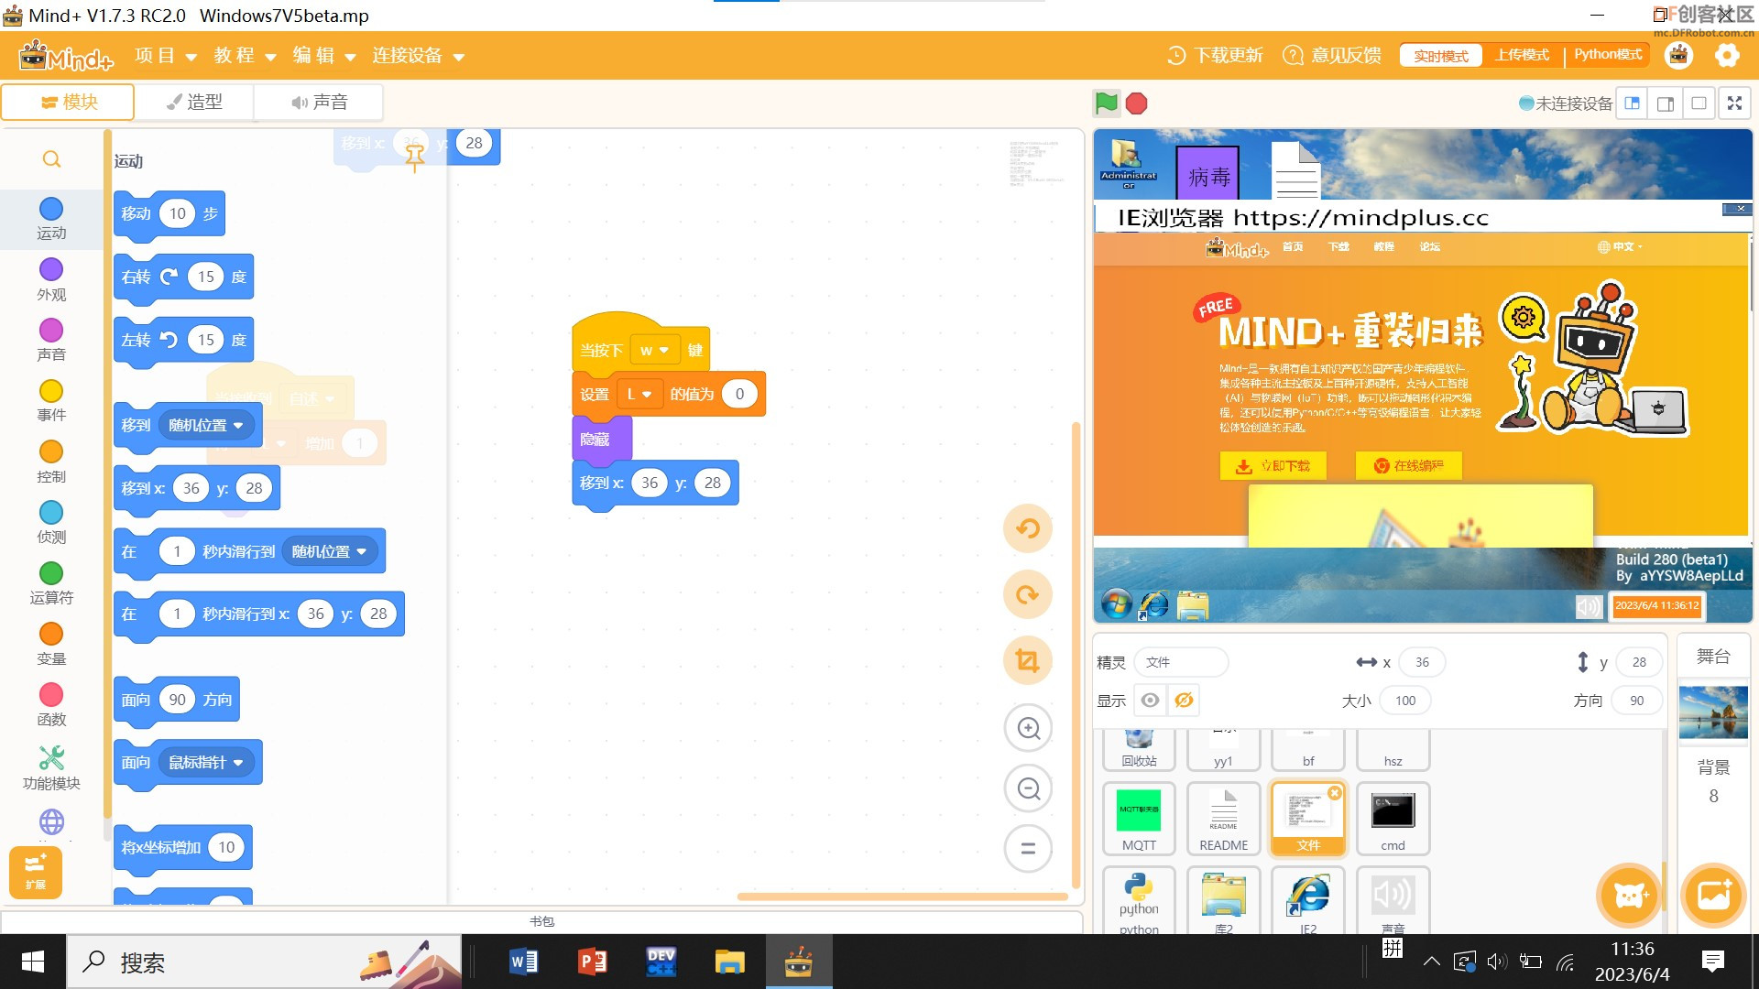Redo with the workspace redo arrow

(x=1028, y=594)
